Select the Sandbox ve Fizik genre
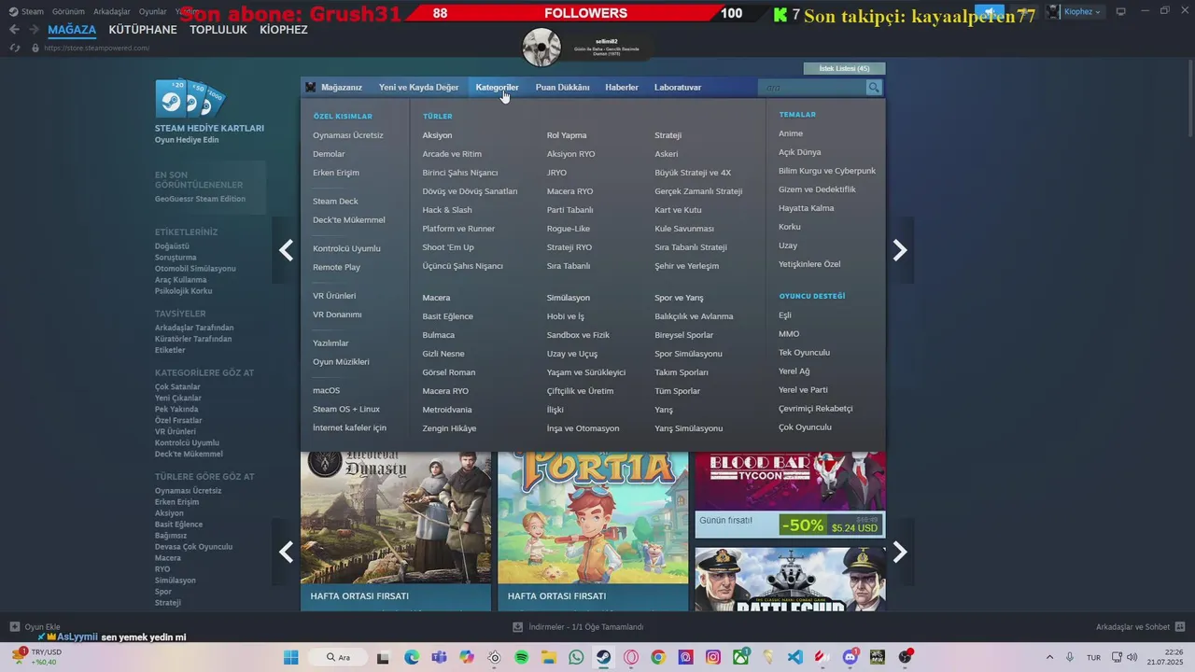1195x672 pixels. coord(578,335)
